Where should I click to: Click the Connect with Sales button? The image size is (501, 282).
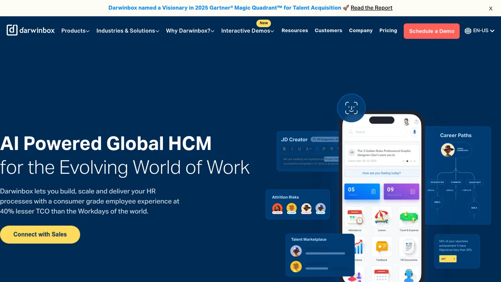[x=40, y=234]
